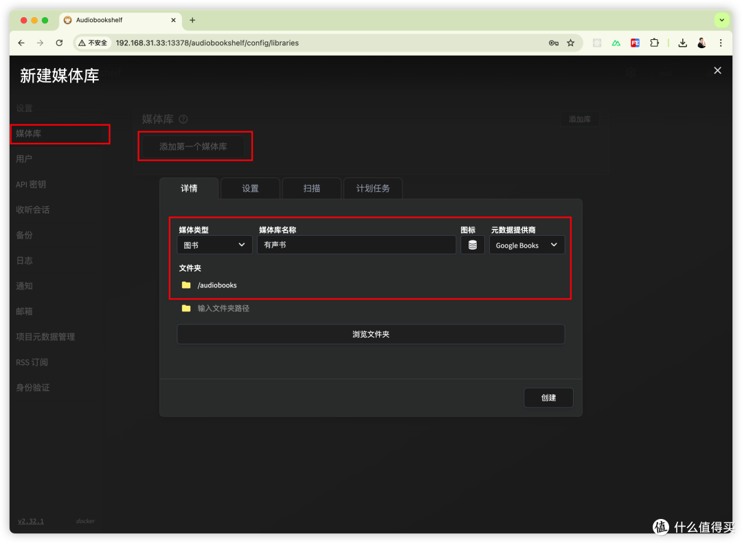742x543 pixels.
Task: Open the v2.32.1 version link
Action: pos(30,521)
